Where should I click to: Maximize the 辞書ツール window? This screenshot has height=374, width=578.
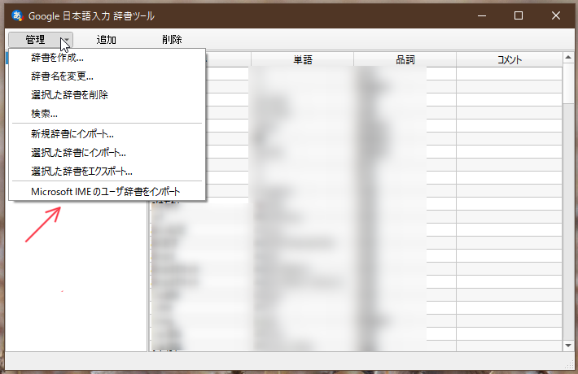coord(519,15)
